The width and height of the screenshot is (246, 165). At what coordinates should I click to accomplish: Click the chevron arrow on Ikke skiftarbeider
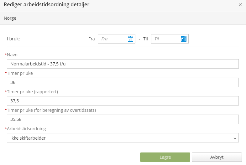235,138
